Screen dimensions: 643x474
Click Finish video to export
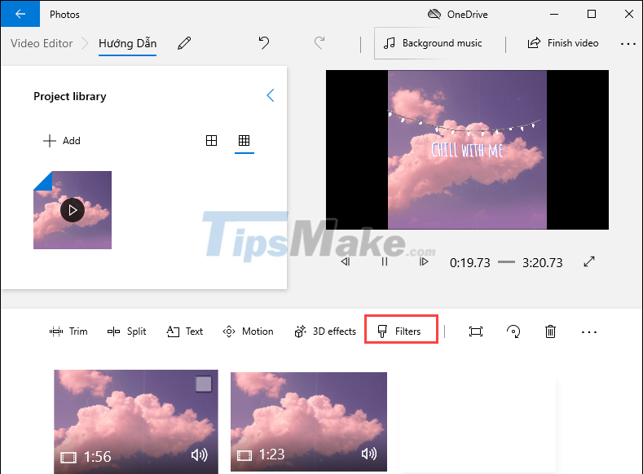(563, 43)
